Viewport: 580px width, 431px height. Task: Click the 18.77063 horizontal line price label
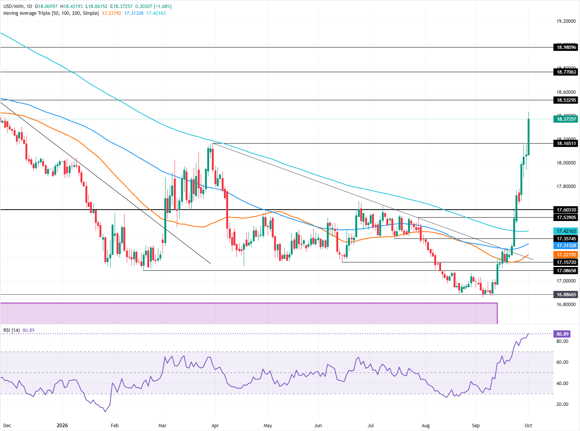tap(566, 72)
